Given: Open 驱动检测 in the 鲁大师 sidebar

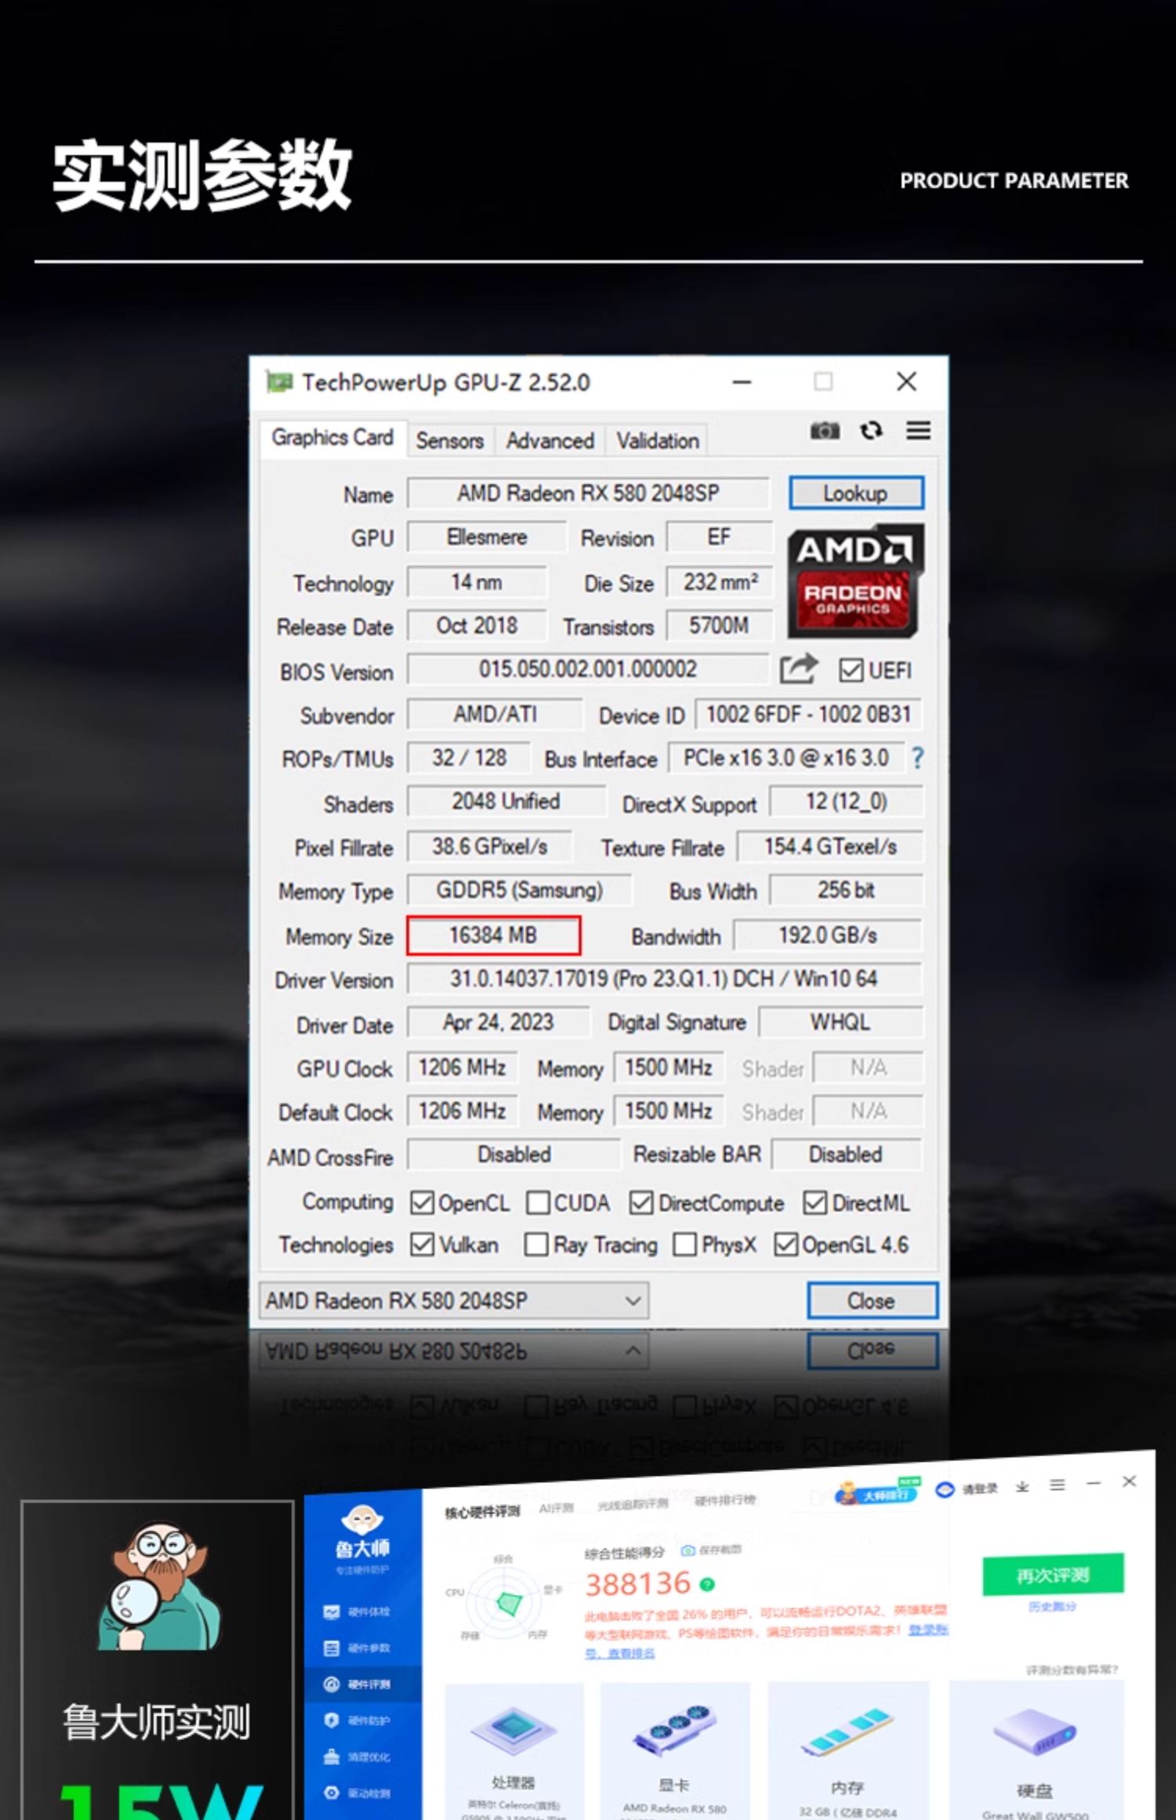Looking at the screenshot, I should [358, 1793].
